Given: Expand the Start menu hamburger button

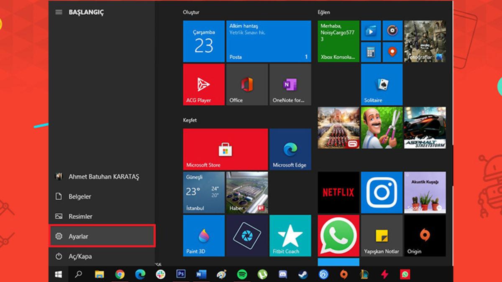Looking at the screenshot, I should coord(58,12).
